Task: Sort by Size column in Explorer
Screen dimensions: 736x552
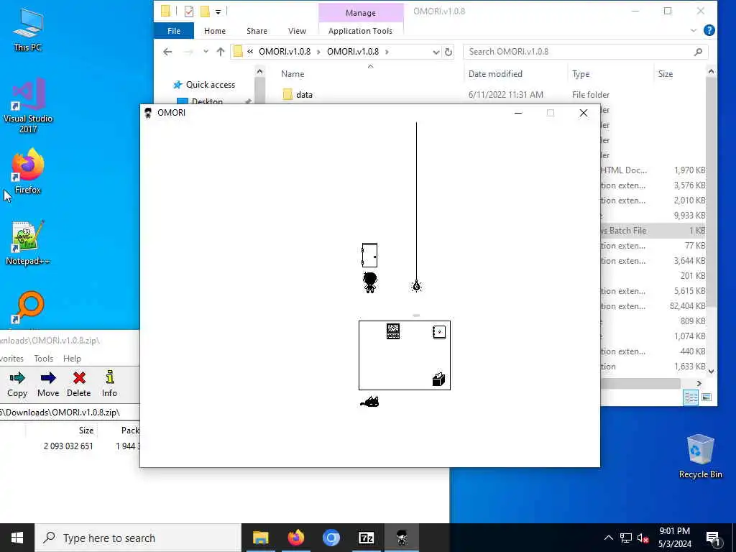Action: pyautogui.click(x=665, y=74)
